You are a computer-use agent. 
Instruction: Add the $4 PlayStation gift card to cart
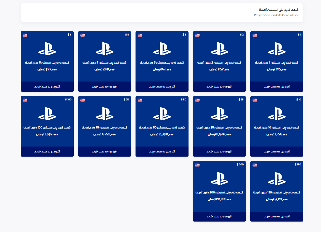(105, 87)
